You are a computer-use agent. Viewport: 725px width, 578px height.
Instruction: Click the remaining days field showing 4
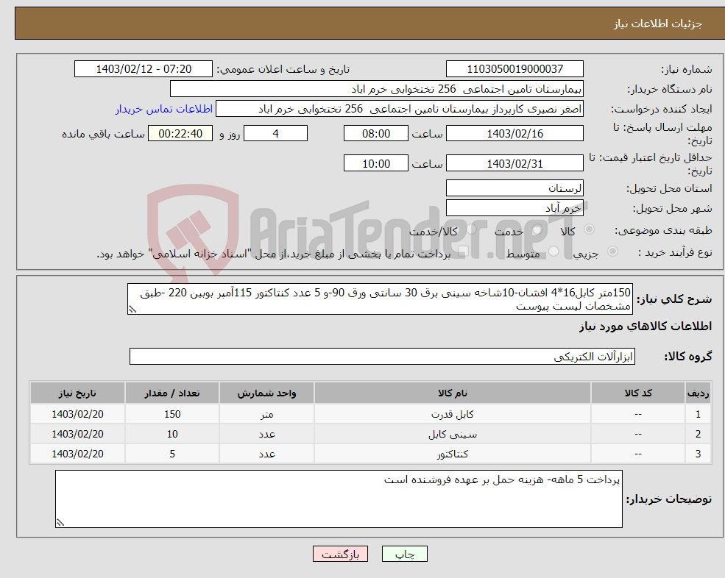click(x=275, y=134)
